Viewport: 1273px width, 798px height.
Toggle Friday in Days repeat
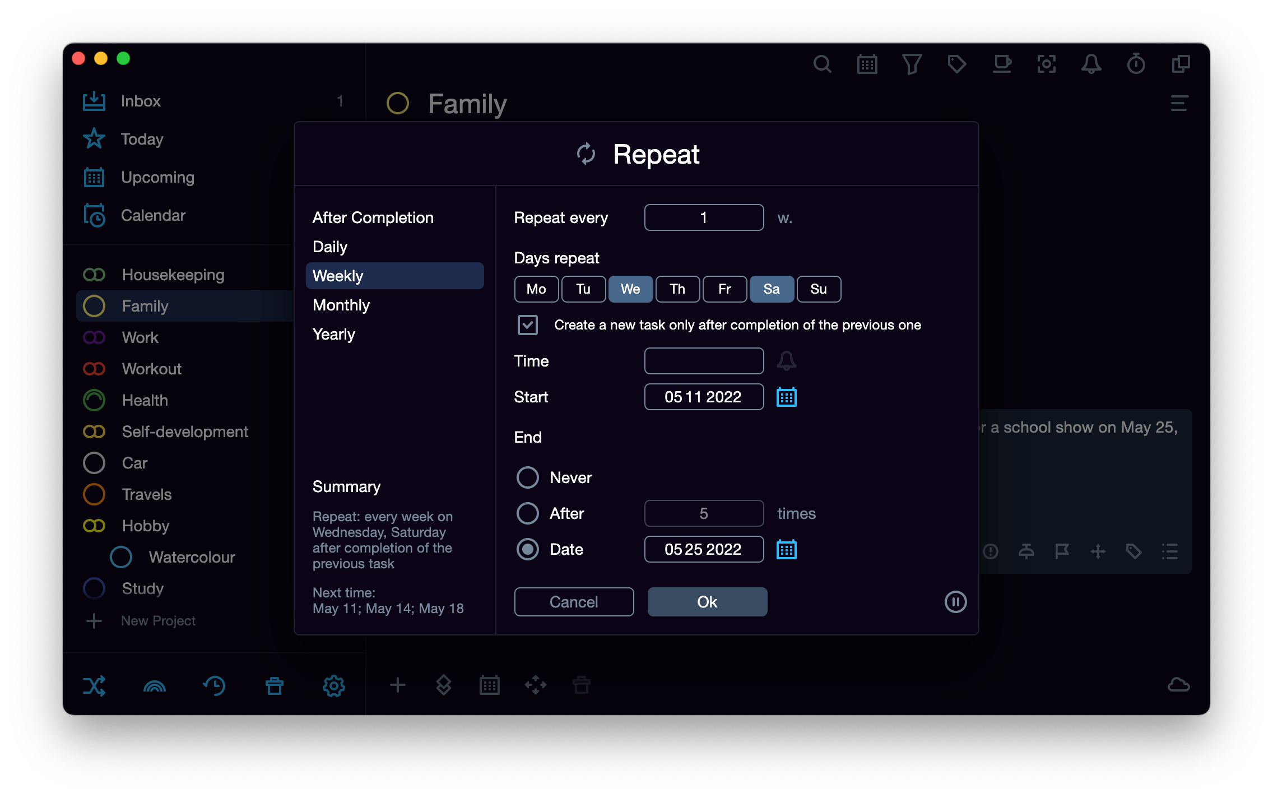[x=724, y=289]
